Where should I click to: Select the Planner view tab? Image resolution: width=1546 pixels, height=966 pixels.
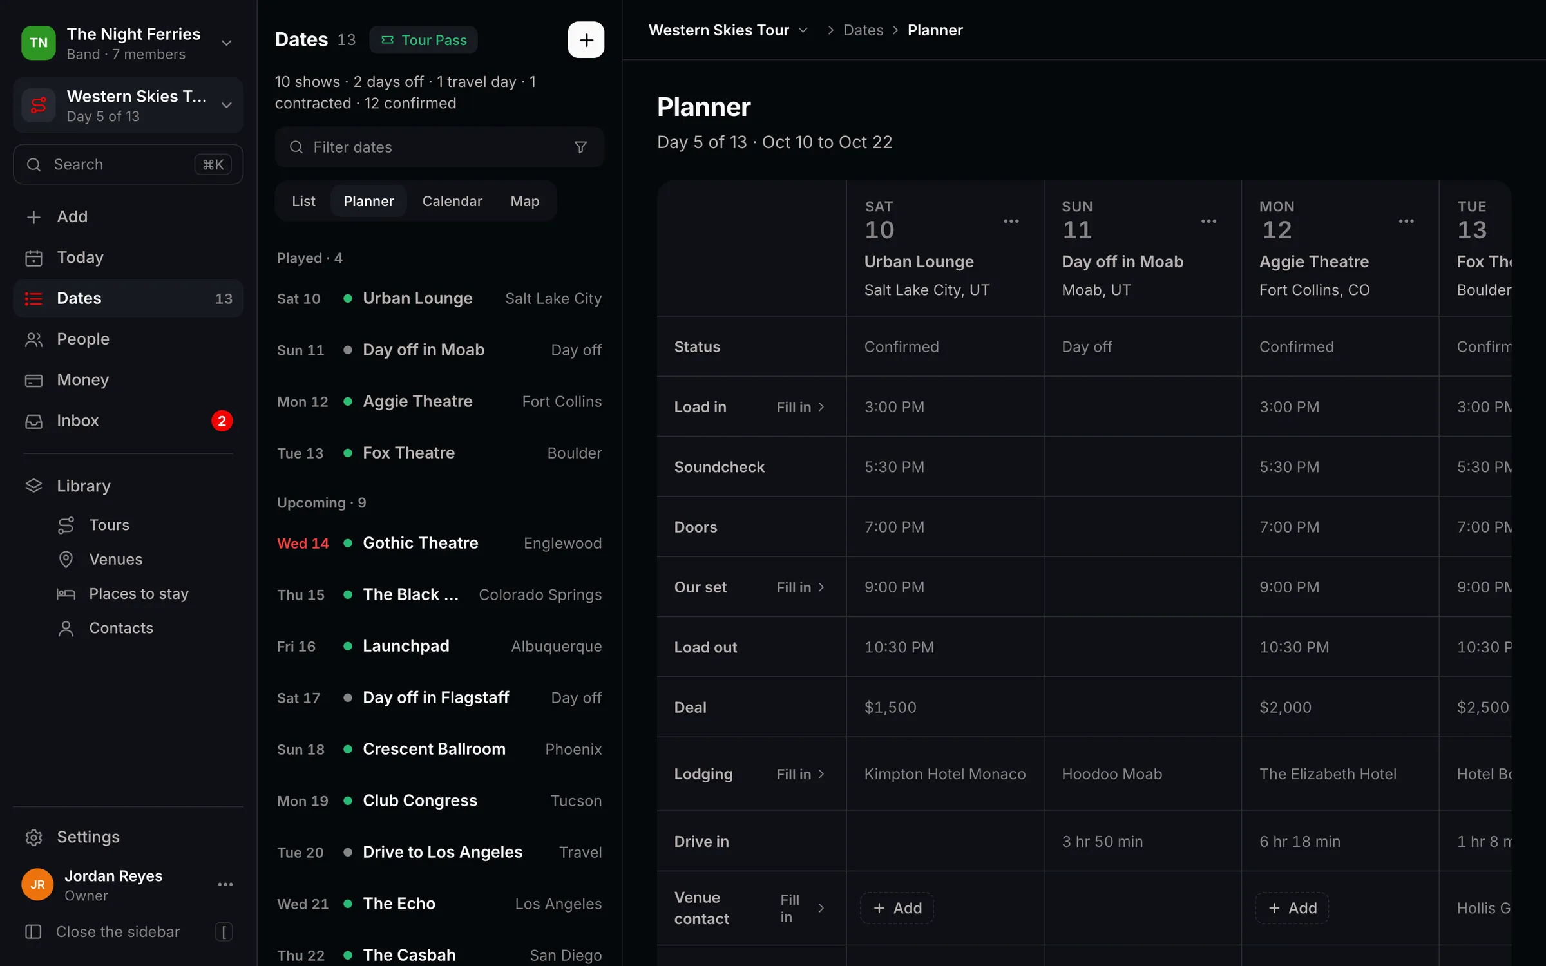(368, 201)
